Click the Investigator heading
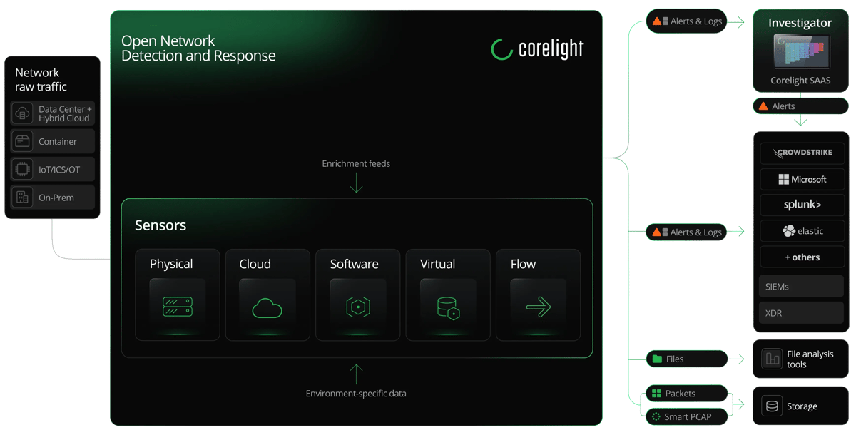The width and height of the screenshot is (856, 435). (x=800, y=23)
